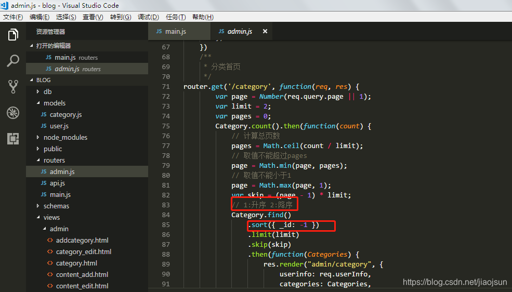
Task: Click the 资源管理器 panel title
Action: pyautogui.click(x=50, y=32)
